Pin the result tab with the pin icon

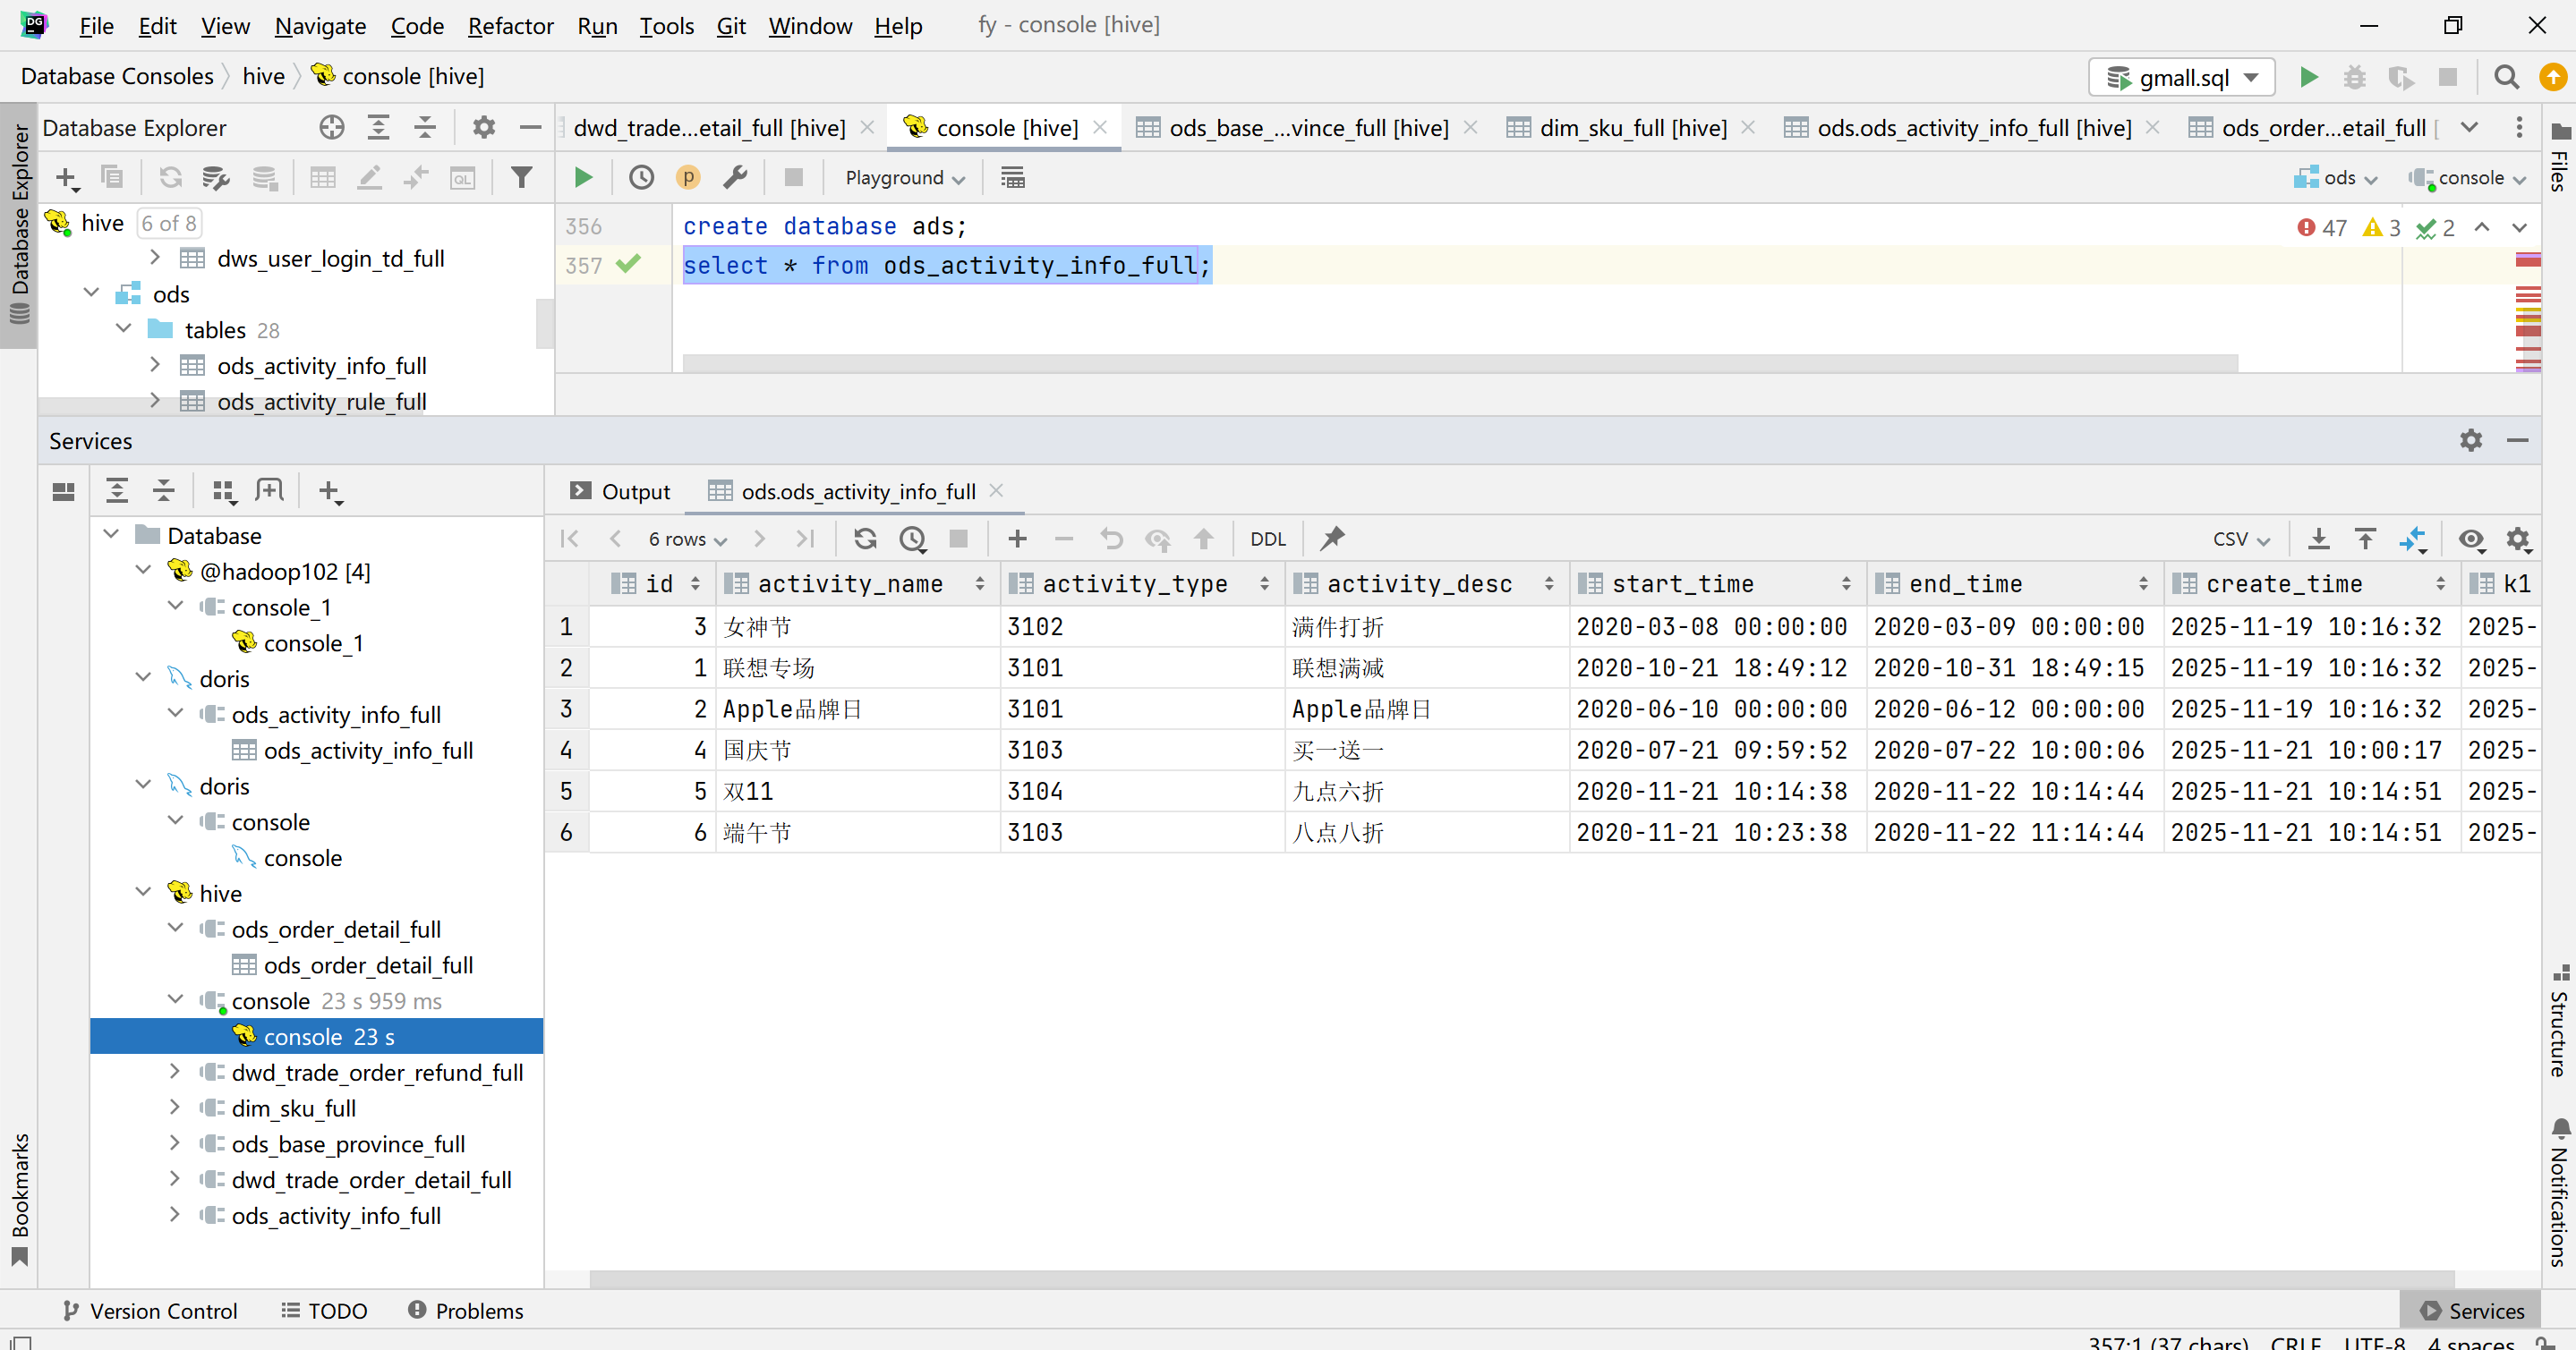tap(1332, 539)
